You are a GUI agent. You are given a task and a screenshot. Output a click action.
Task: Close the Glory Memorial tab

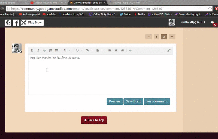point(105,3)
